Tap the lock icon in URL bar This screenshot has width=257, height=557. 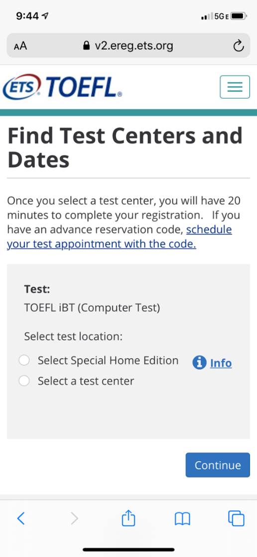pyautogui.click(x=86, y=45)
